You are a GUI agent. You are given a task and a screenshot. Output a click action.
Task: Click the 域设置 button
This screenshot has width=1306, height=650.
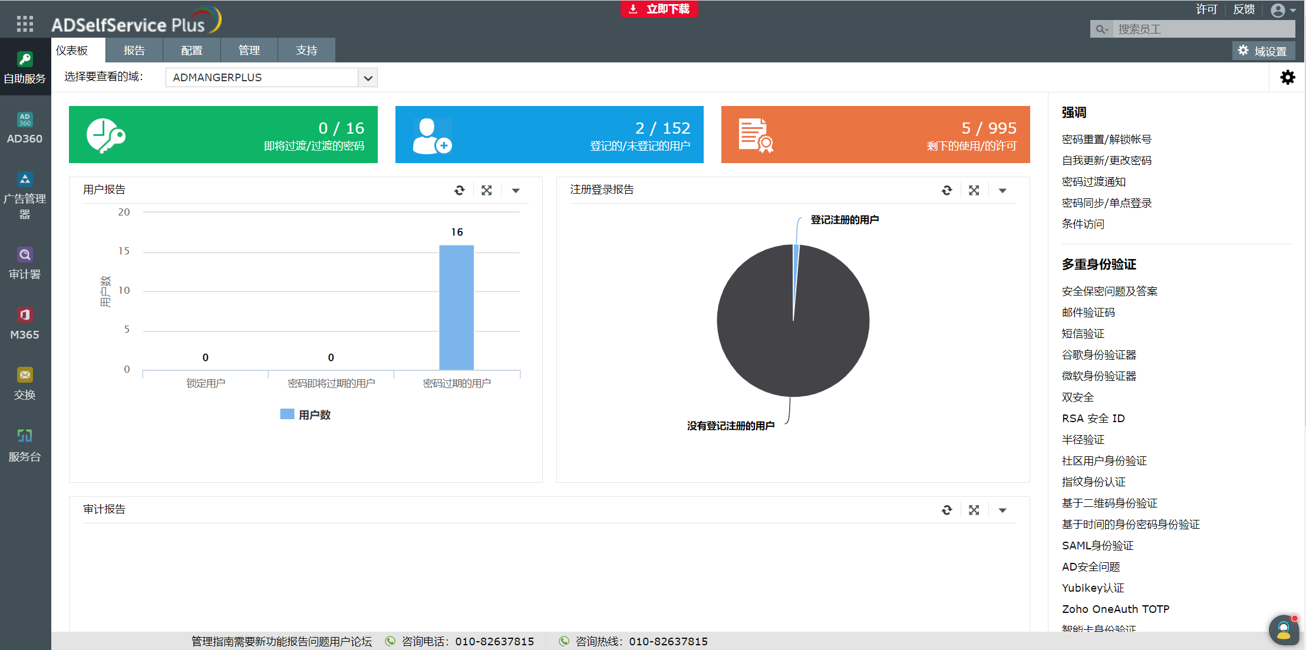1263,51
